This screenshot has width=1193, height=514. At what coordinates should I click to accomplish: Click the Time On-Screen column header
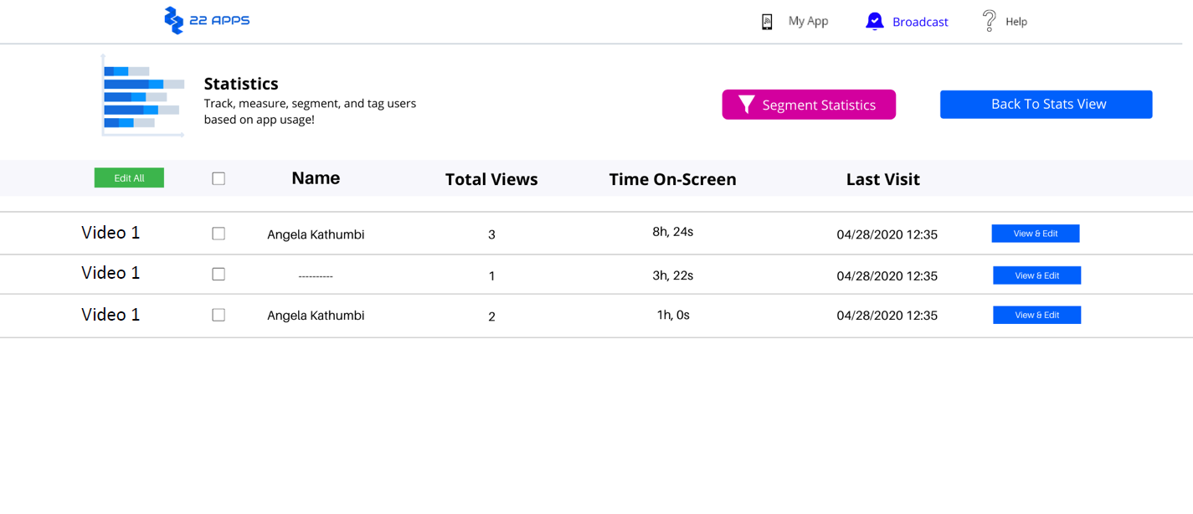coord(672,179)
